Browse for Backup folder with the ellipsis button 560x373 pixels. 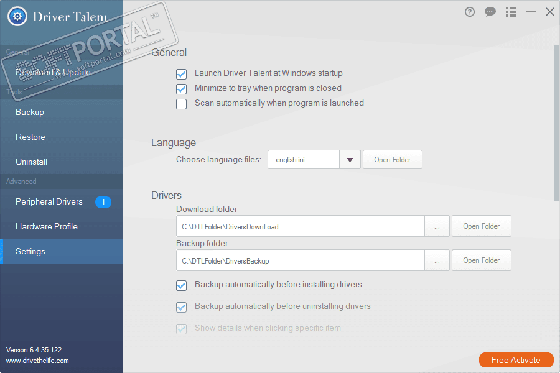(x=437, y=260)
